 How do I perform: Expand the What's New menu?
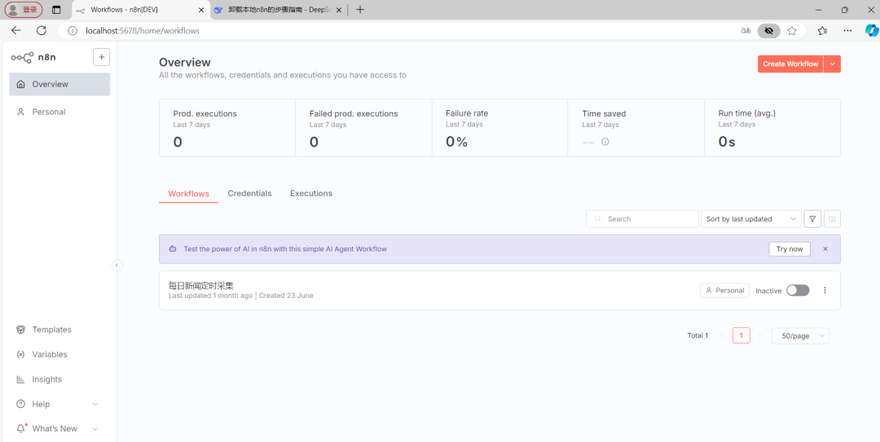59,428
